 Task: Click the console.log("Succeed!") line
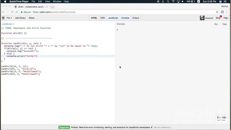(x=22, y=51)
